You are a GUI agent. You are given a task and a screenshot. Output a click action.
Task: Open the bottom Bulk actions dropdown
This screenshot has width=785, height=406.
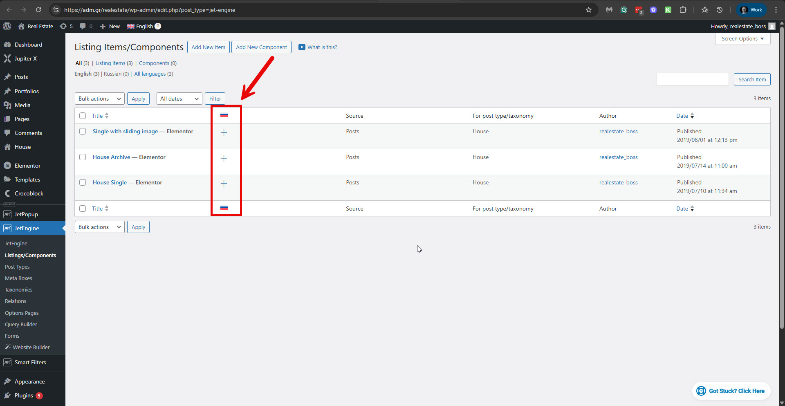click(100, 227)
